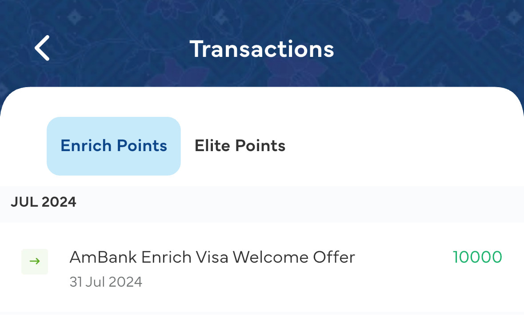Activate the highlighted light-blue Enrich Points pill

tap(114, 146)
